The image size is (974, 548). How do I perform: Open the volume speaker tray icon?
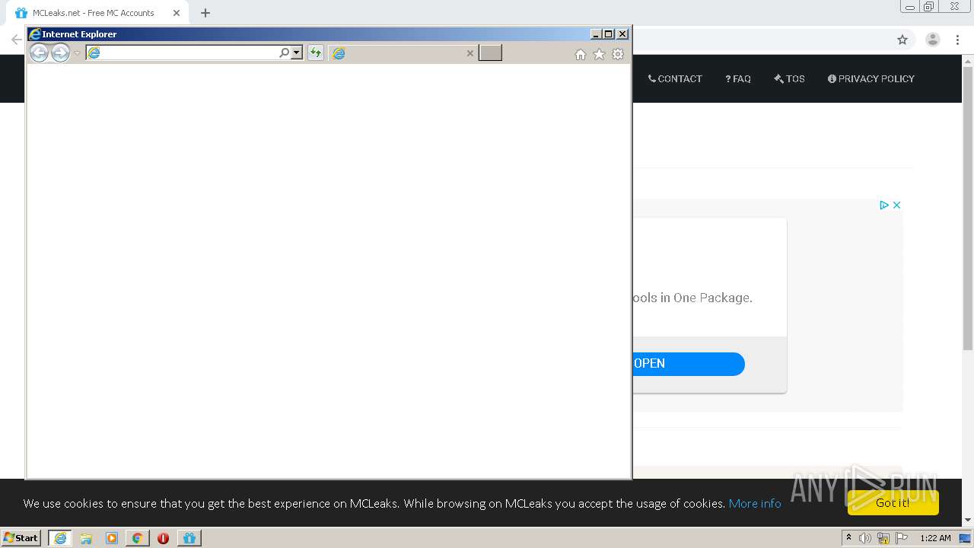pyautogui.click(x=865, y=538)
